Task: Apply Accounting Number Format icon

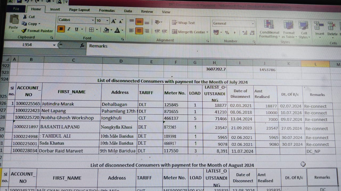Action: (x=216, y=32)
